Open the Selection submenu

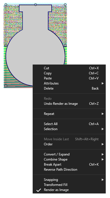69,129
